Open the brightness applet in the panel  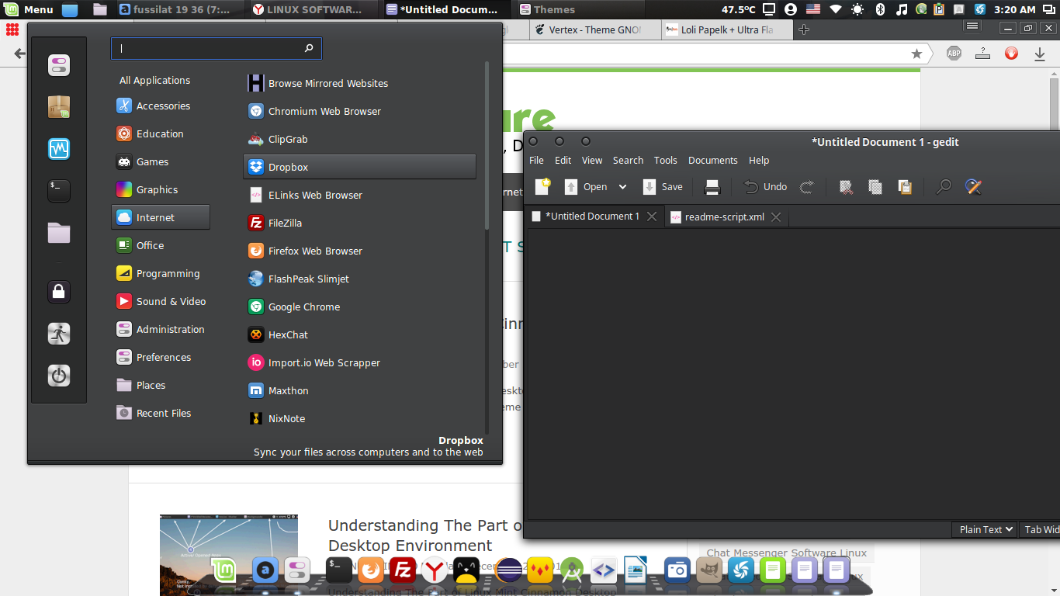click(x=857, y=9)
